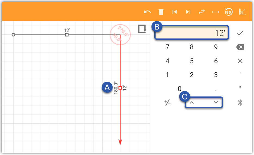The image size is (254, 155).
Task: Click the 180.0° angle label
Action: click(x=116, y=88)
